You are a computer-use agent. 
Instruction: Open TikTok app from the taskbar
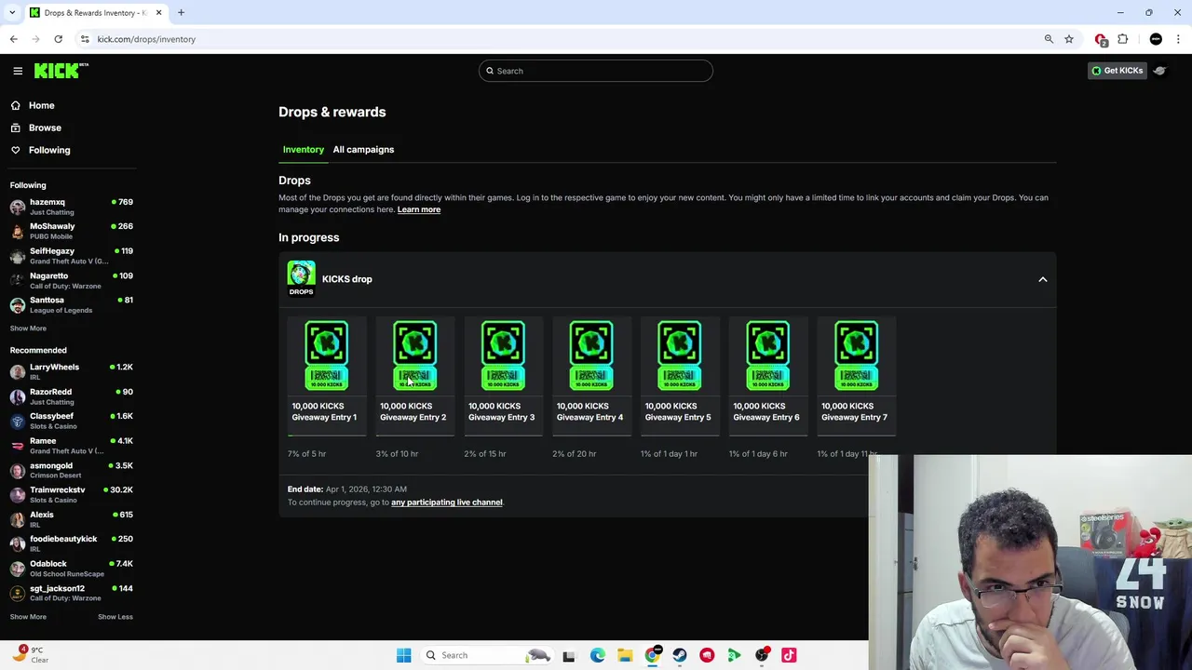coord(789,655)
